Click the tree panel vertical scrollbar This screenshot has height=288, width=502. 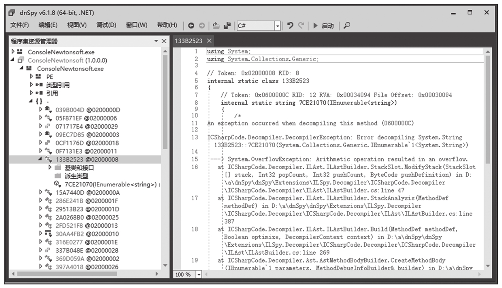(x=165, y=102)
